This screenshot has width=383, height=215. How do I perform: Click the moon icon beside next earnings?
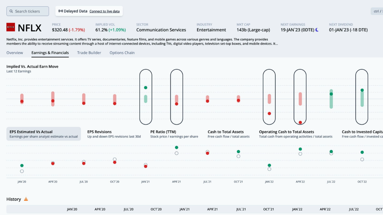coord(317,30)
